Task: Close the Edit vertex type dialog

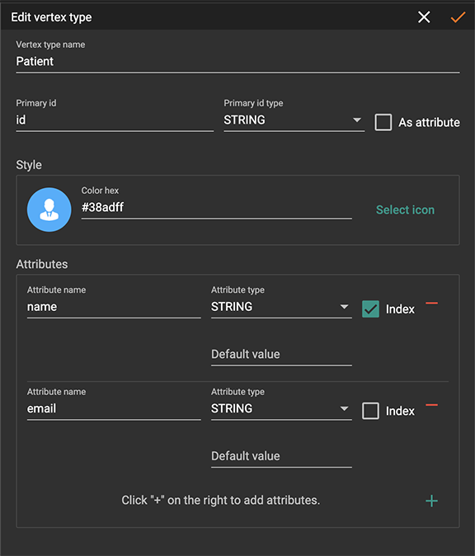Action: [x=424, y=17]
